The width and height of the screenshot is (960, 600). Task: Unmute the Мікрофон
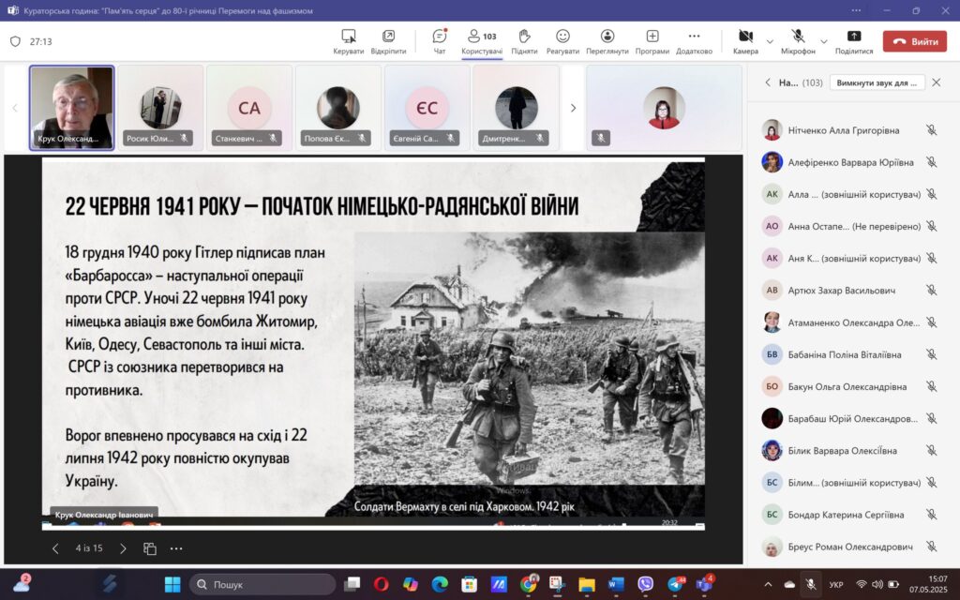(798, 41)
